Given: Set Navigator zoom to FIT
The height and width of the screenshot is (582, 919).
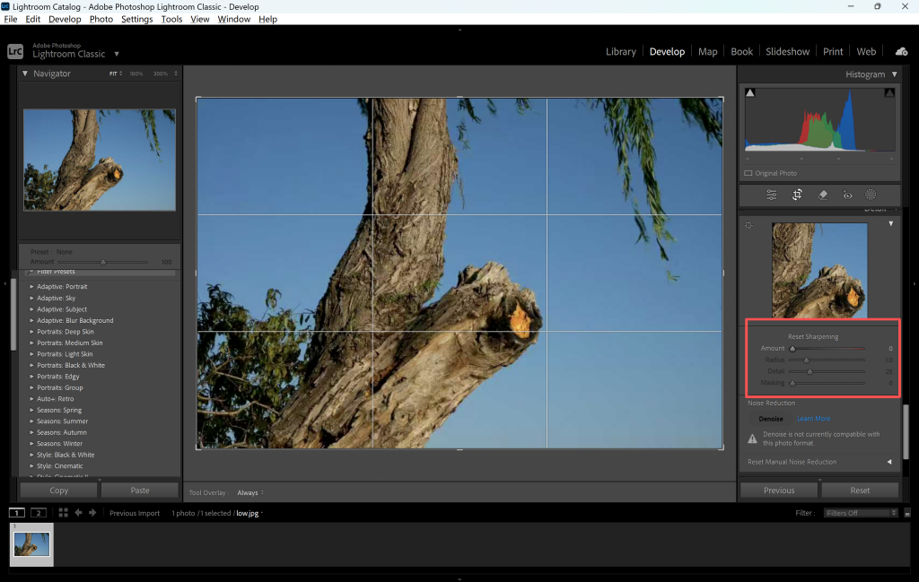Looking at the screenshot, I should tap(113, 74).
